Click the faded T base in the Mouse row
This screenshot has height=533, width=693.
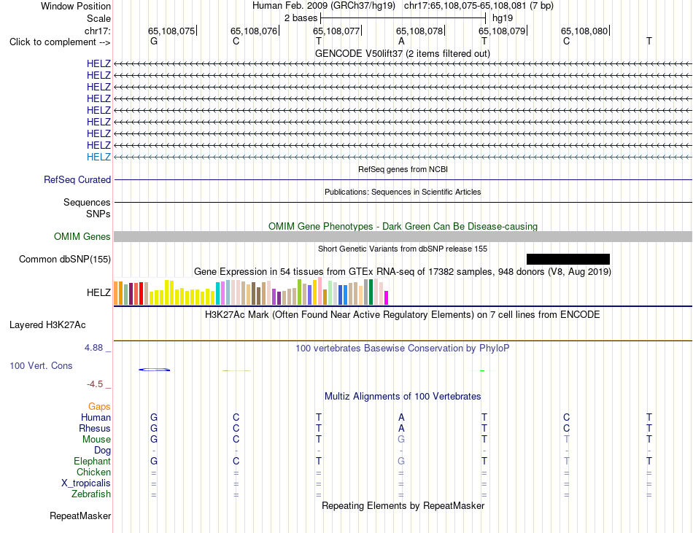567,440
